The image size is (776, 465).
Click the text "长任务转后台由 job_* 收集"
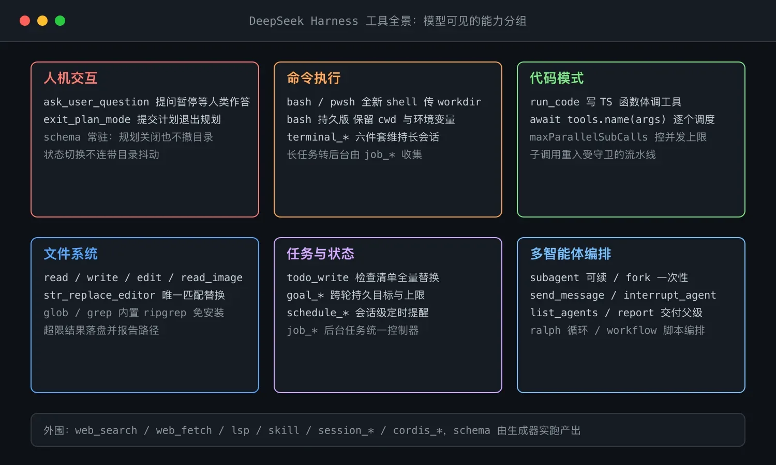(354, 154)
